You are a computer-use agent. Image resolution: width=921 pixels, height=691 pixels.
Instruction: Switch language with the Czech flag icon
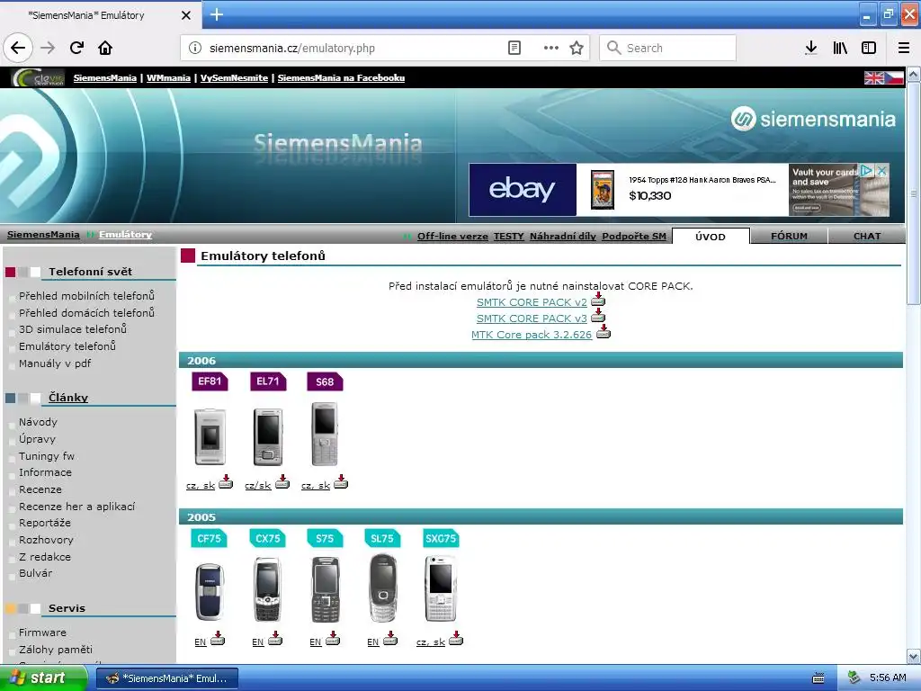pyautogui.click(x=894, y=78)
